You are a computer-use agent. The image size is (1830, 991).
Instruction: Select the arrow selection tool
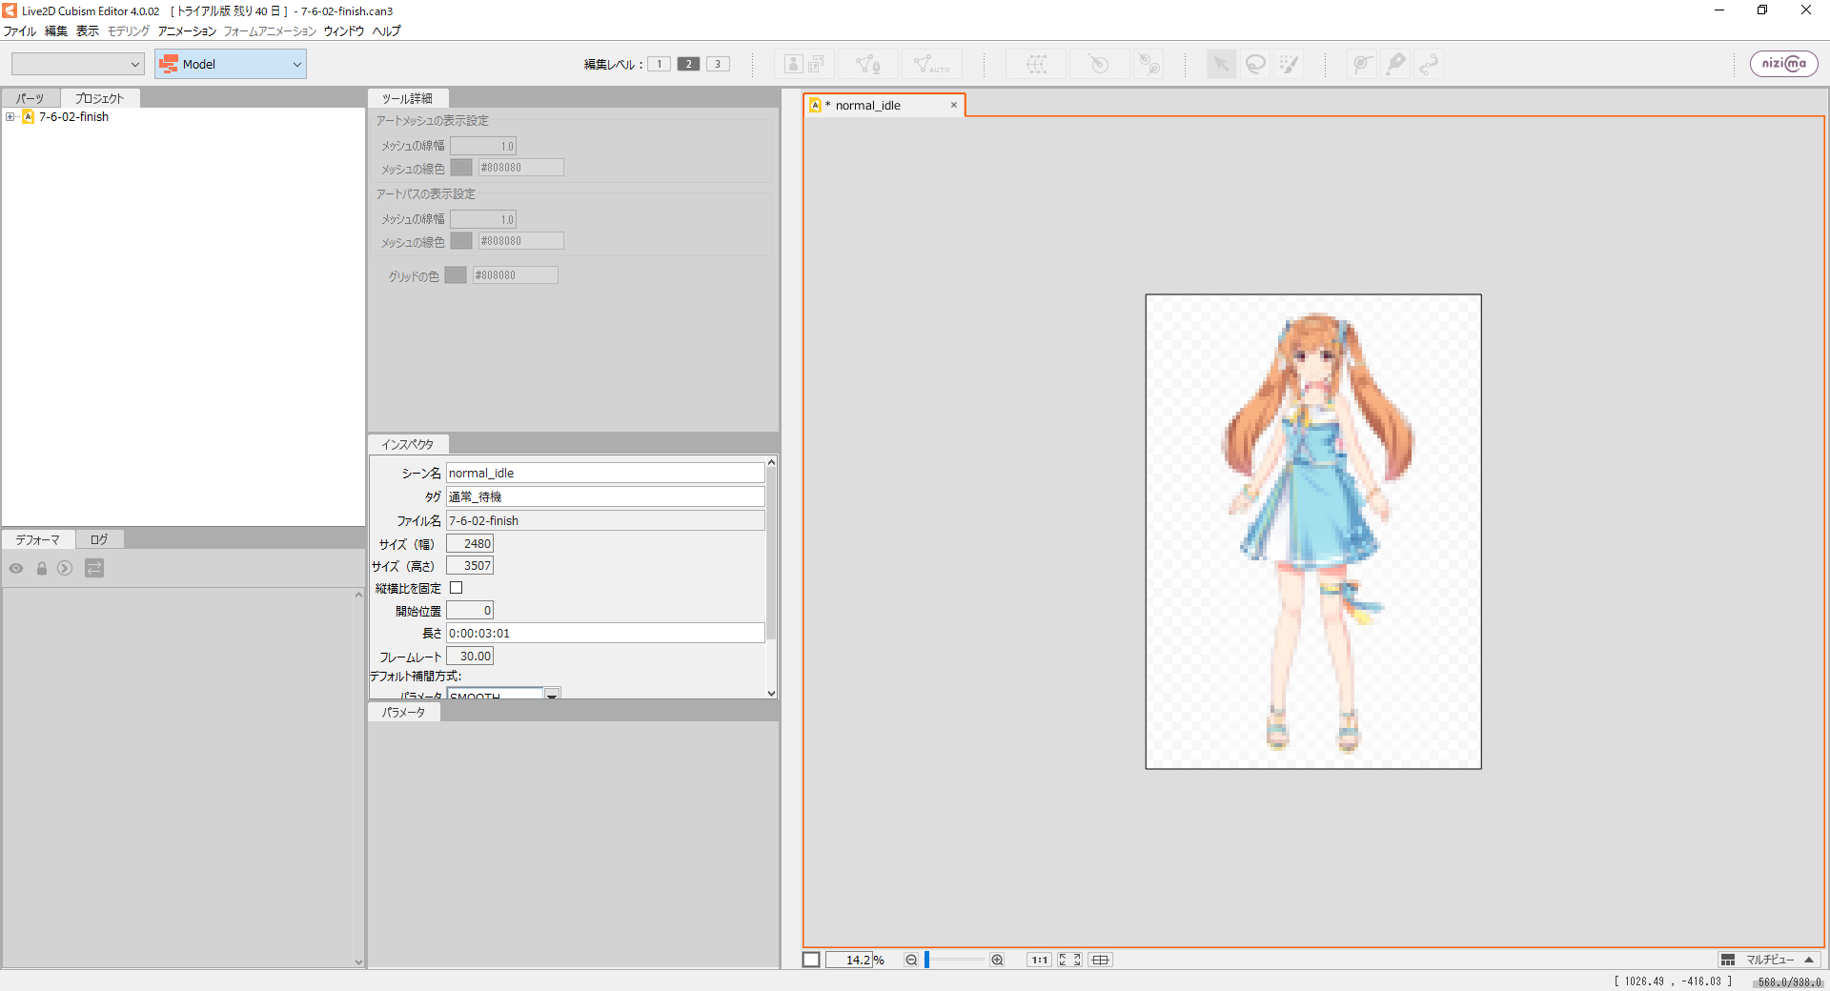(x=1221, y=64)
